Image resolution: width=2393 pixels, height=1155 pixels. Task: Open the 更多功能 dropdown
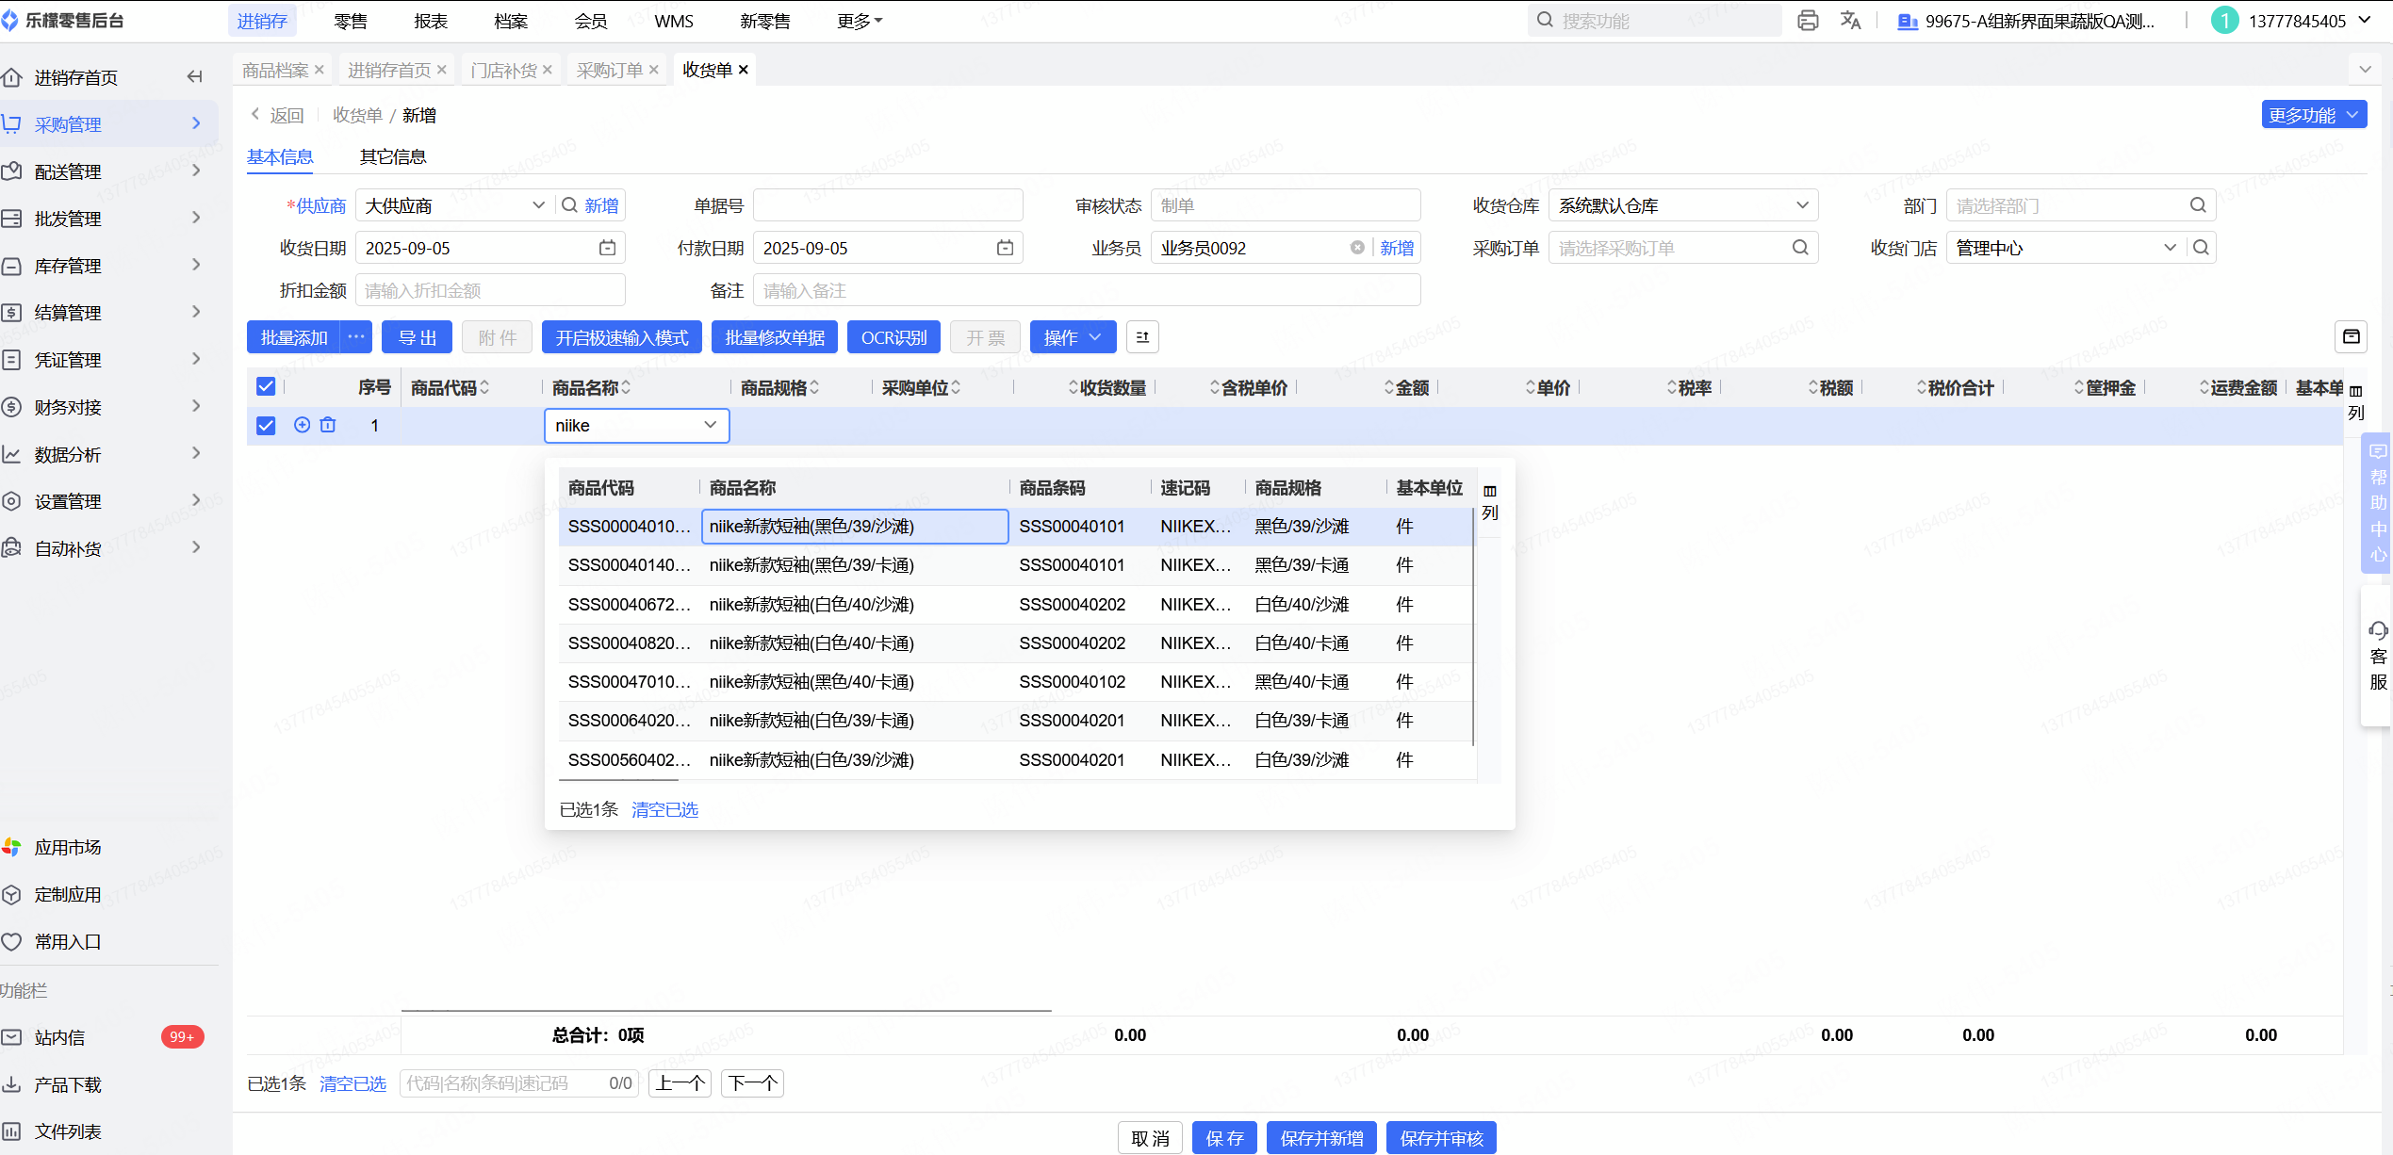[x=2313, y=115]
